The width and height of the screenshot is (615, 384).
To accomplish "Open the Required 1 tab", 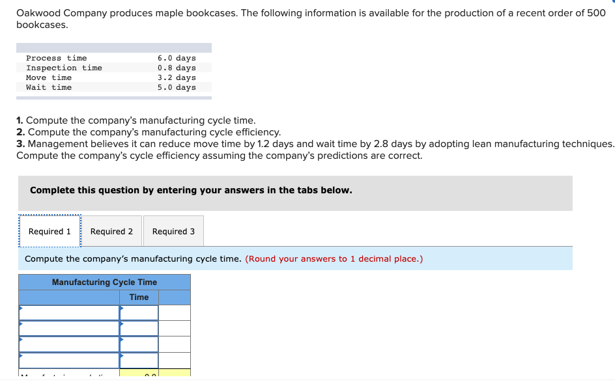I will (x=50, y=231).
